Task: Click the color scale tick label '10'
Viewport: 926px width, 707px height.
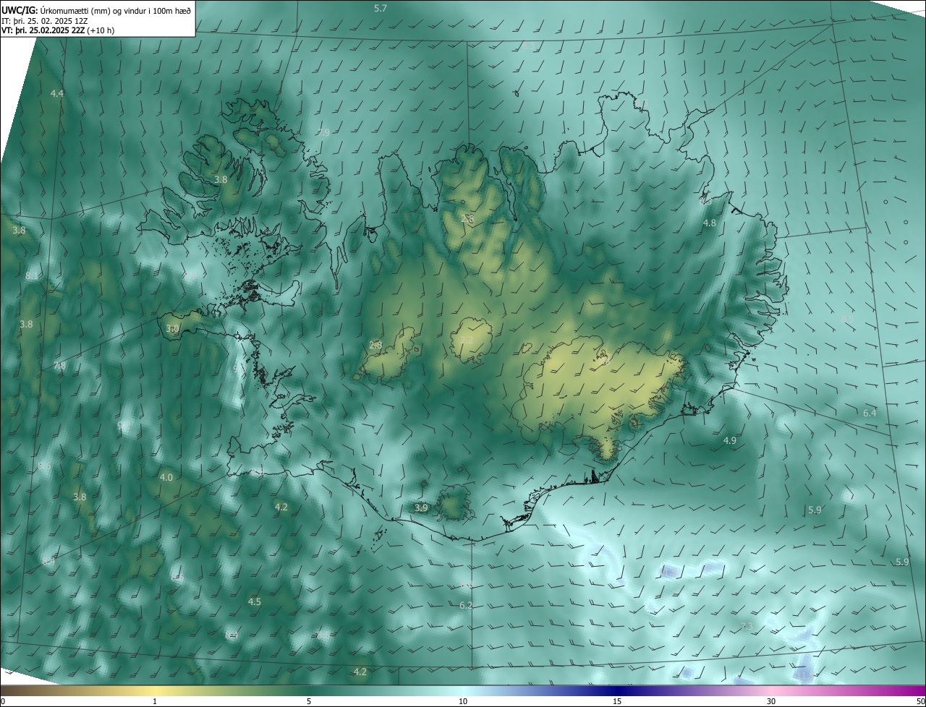Action: (463, 702)
